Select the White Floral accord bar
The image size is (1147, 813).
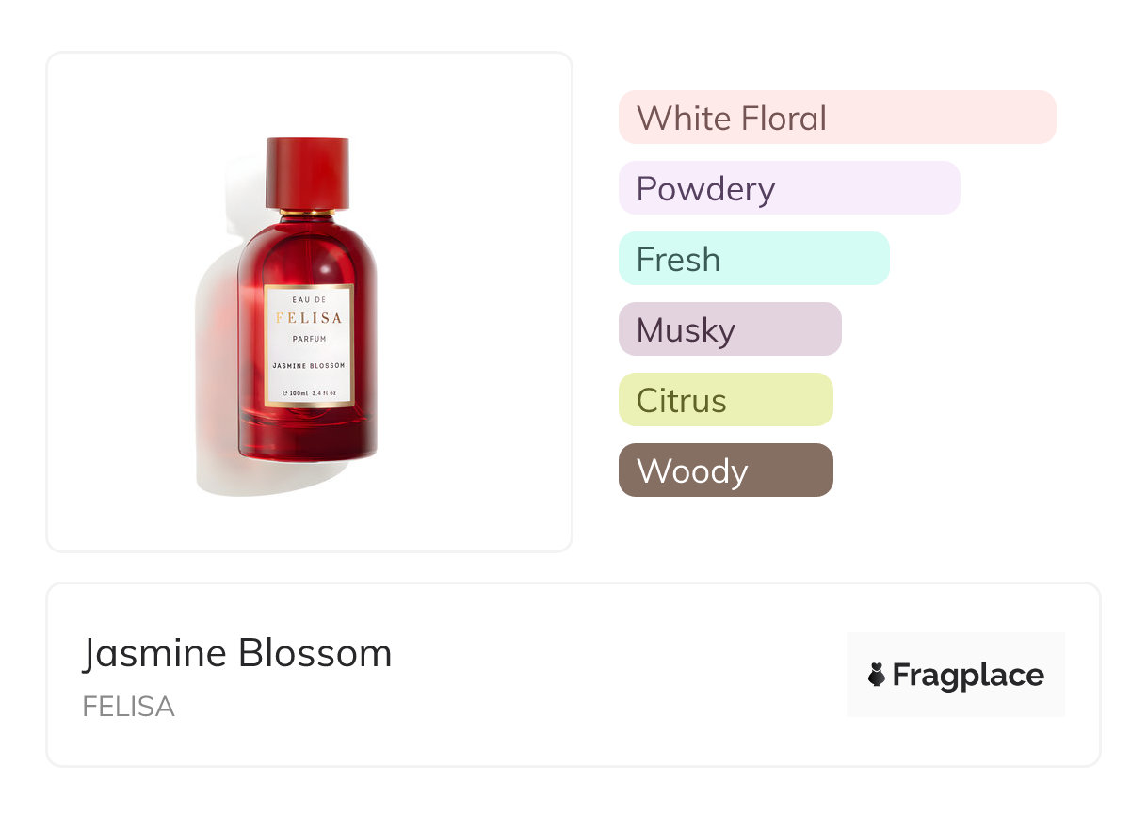point(836,118)
